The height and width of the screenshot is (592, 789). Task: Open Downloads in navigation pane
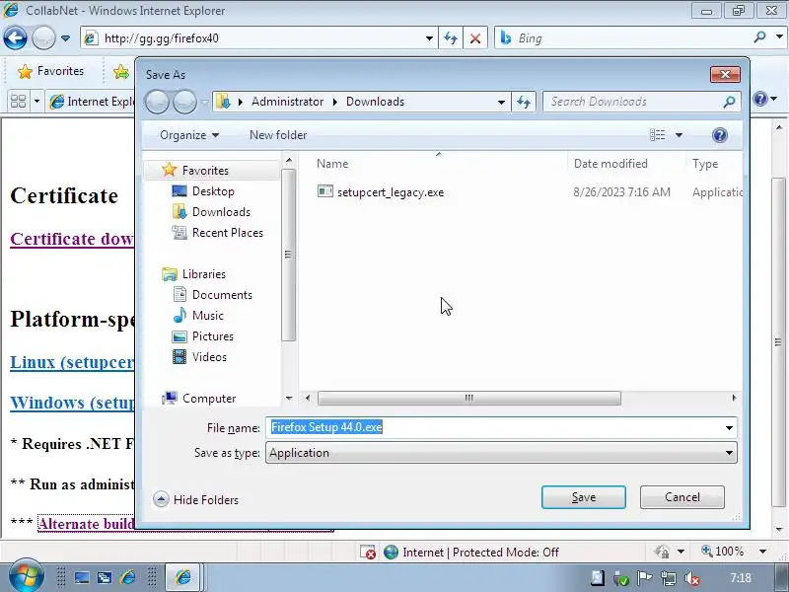(221, 212)
